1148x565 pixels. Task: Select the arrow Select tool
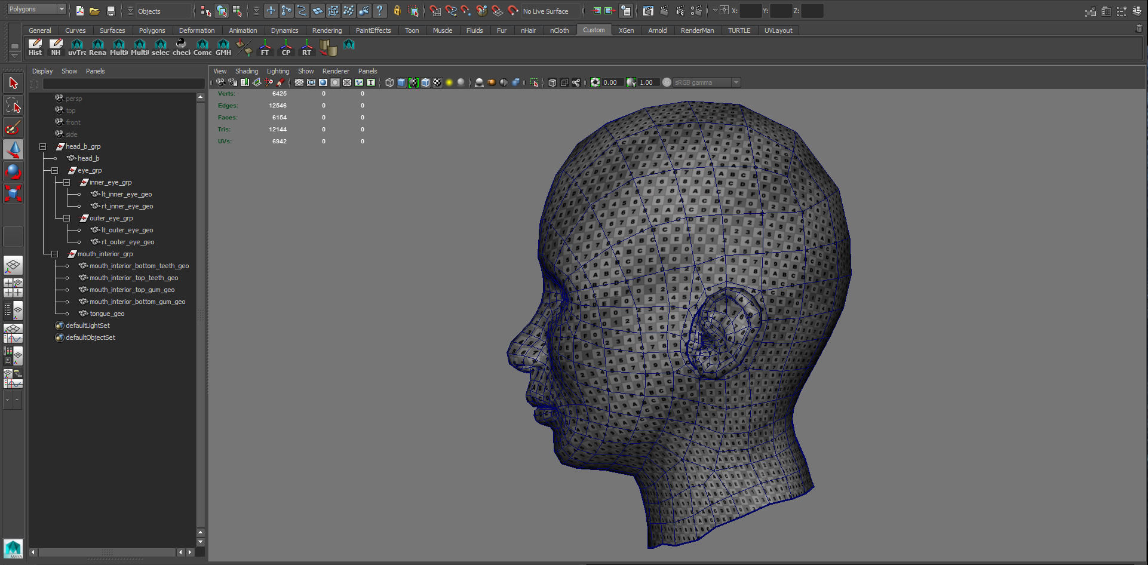[x=13, y=84]
